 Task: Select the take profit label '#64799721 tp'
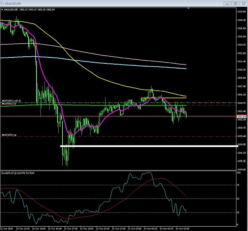[x=9, y=135]
